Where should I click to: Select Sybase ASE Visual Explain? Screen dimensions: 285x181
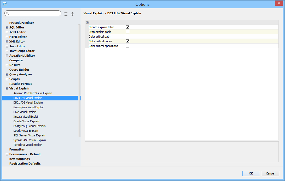30,140
